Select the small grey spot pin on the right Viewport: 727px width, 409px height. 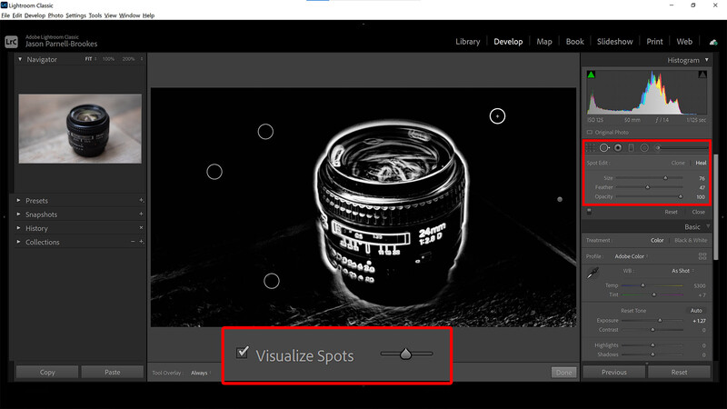[x=560, y=199]
